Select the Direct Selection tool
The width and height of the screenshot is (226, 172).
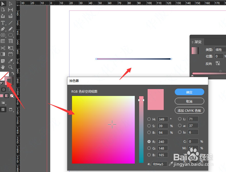pos(10,4)
